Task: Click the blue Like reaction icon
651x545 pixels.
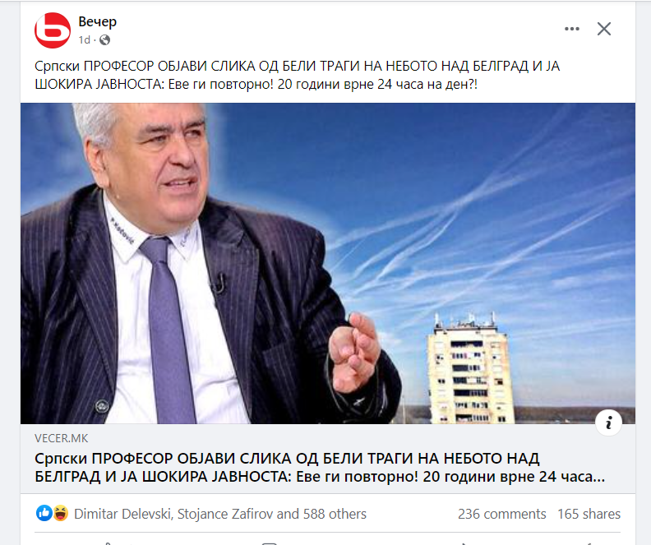Action: pos(44,514)
